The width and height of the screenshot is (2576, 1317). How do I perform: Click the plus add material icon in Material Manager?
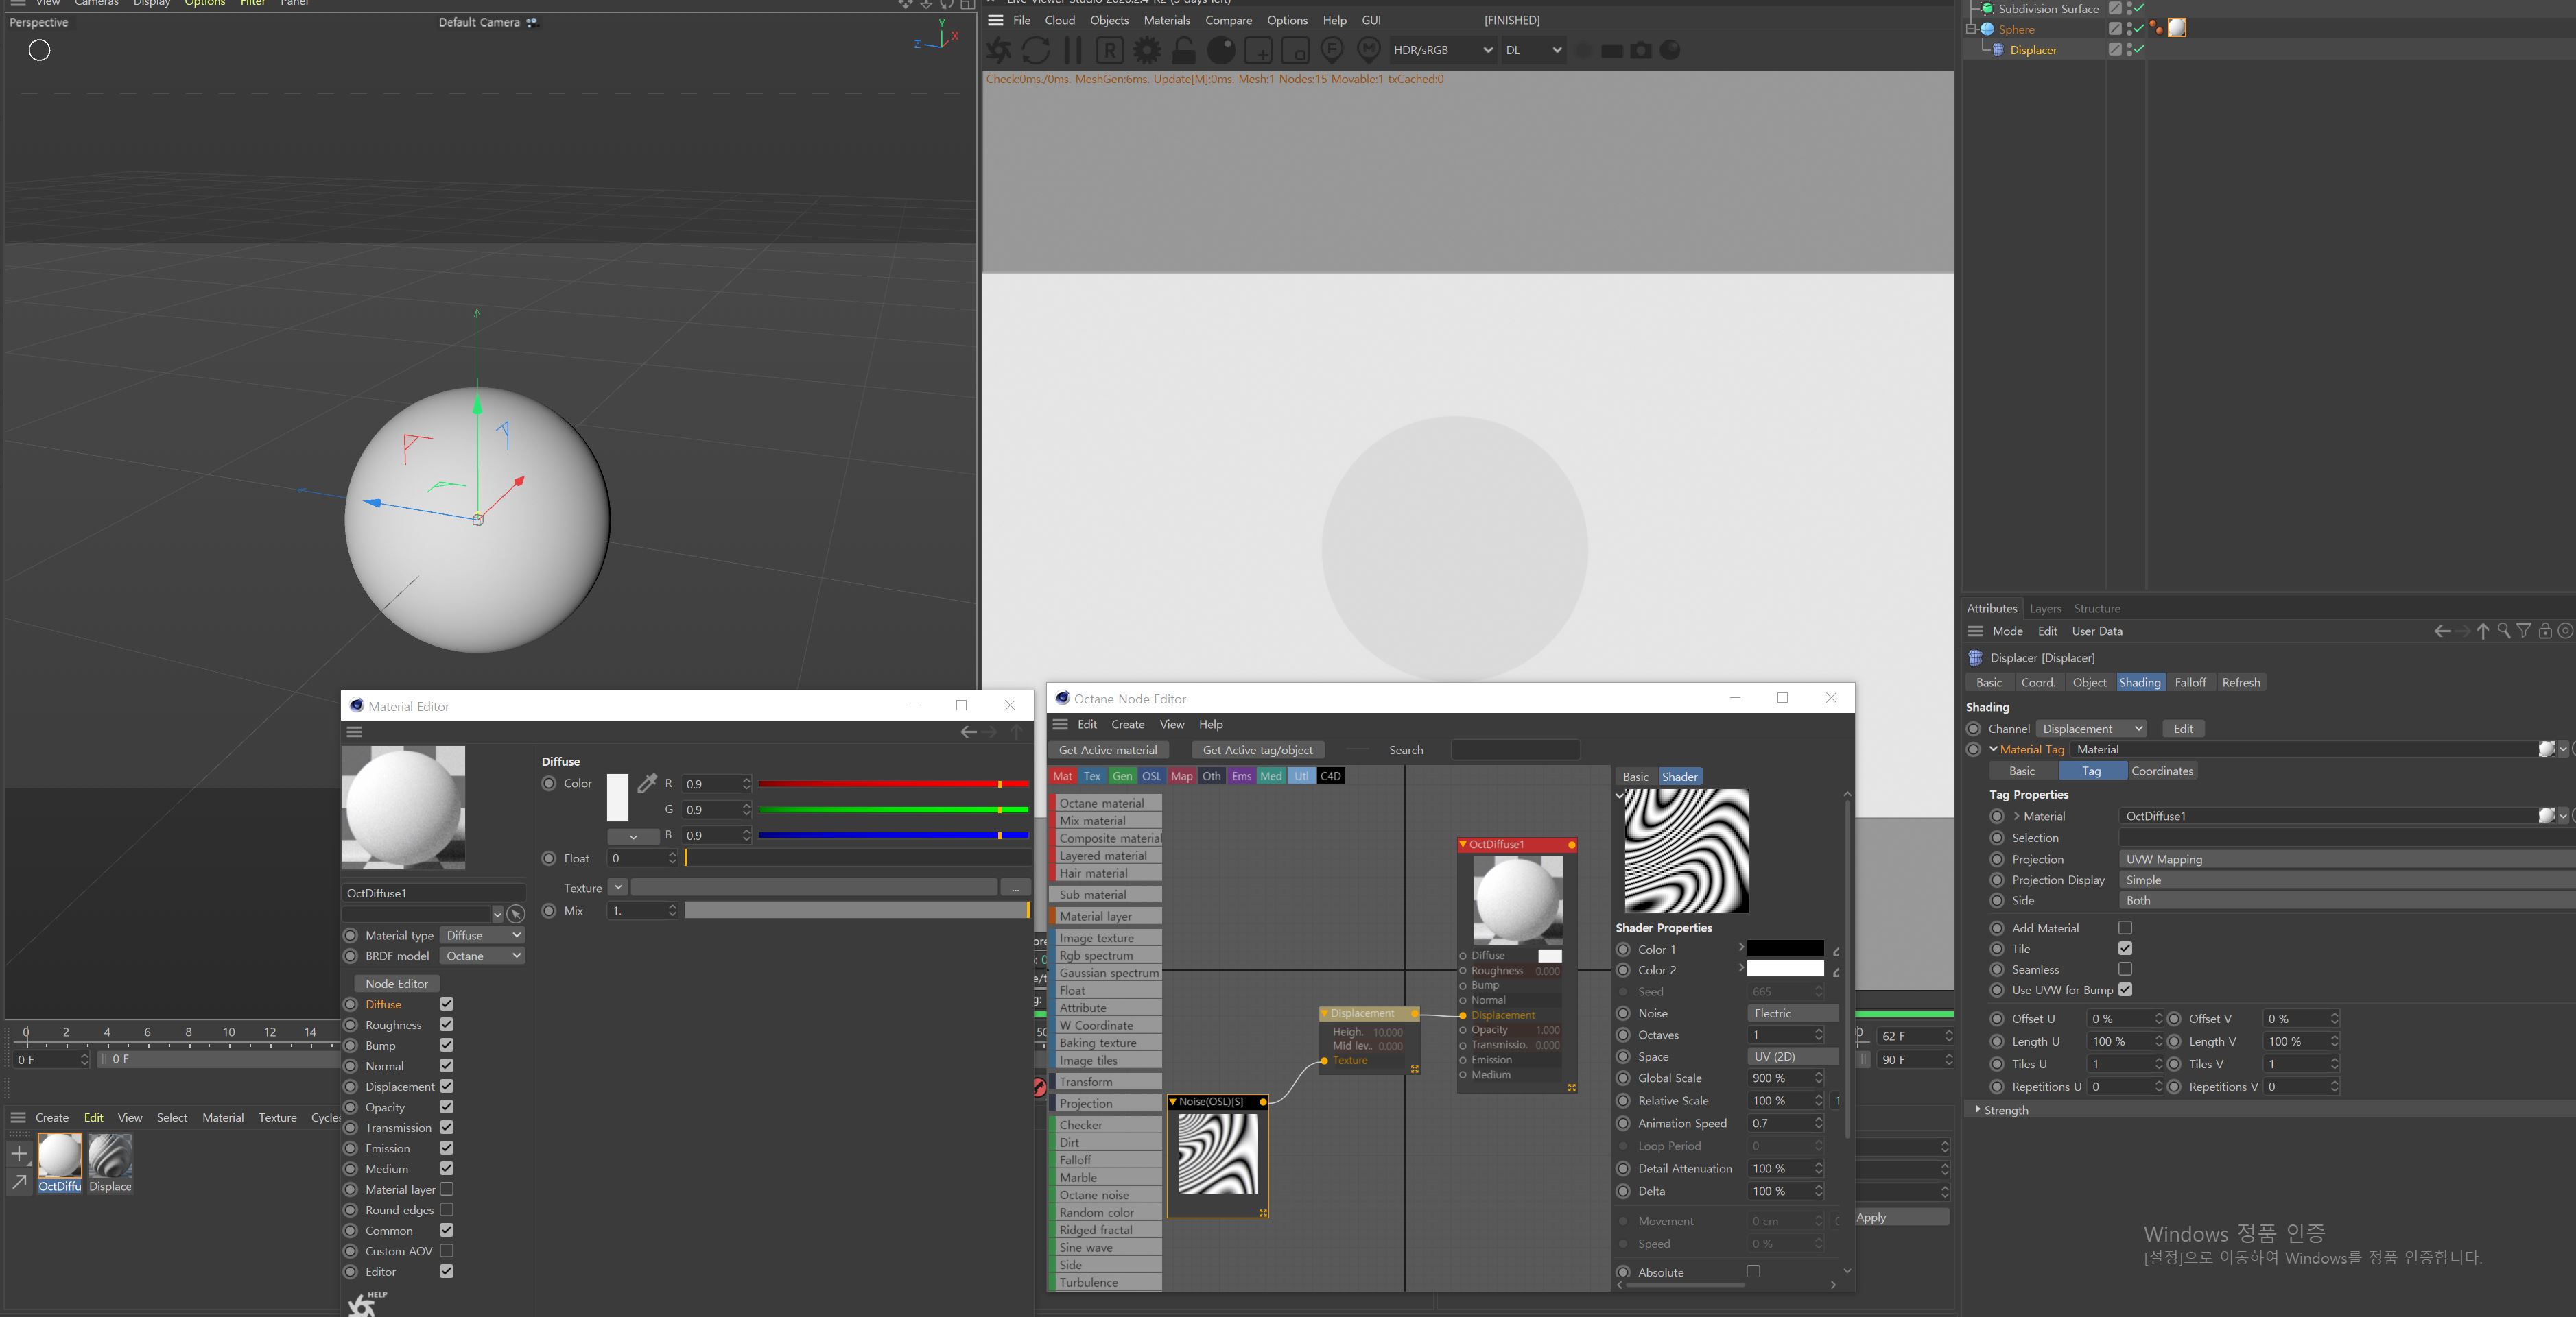[19, 1153]
